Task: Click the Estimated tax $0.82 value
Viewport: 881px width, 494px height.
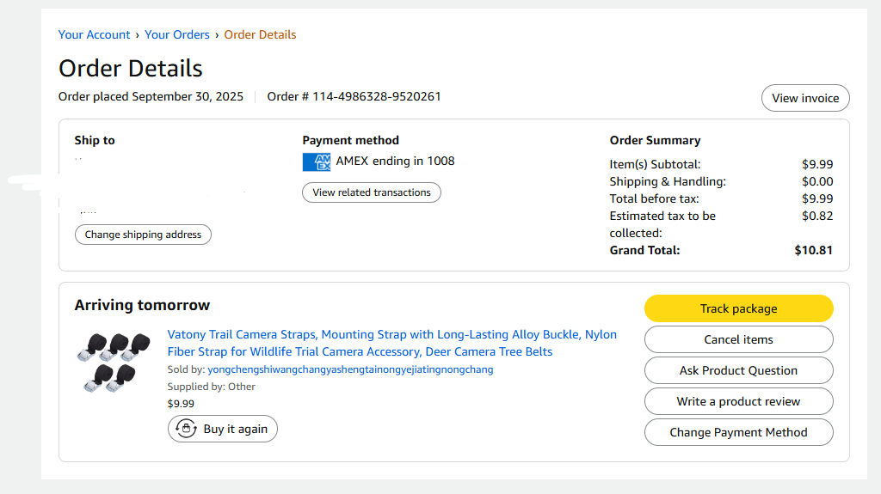Action: 817,217
